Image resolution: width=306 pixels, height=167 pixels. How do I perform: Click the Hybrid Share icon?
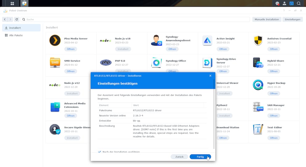(x=258, y=62)
